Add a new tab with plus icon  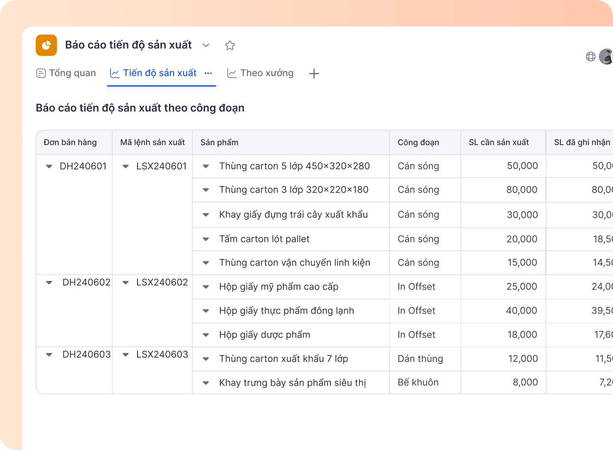pyautogui.click(x=314, y=74)
